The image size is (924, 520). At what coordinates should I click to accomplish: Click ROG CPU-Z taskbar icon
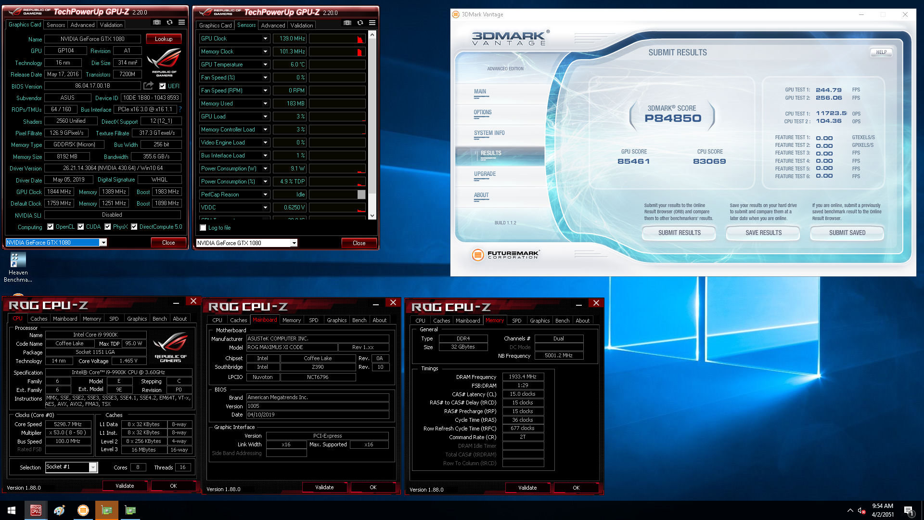(36, 510)
